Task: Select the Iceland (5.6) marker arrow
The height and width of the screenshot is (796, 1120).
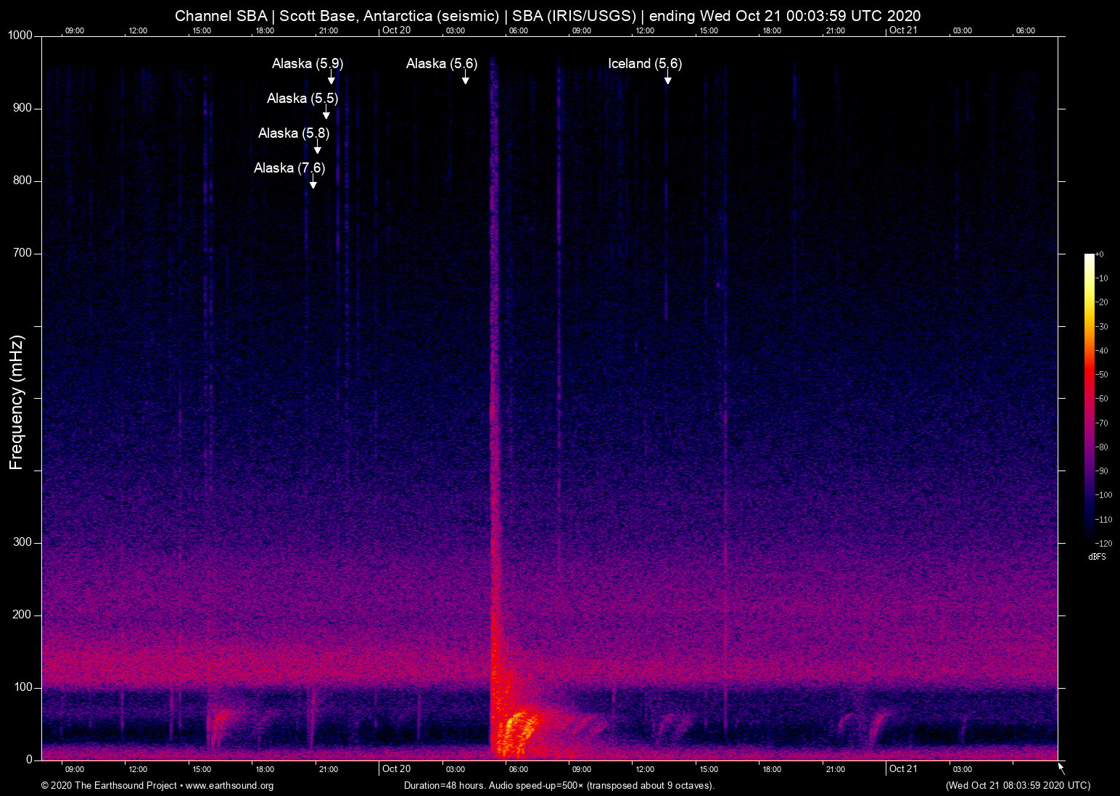Action: (668, 80)
